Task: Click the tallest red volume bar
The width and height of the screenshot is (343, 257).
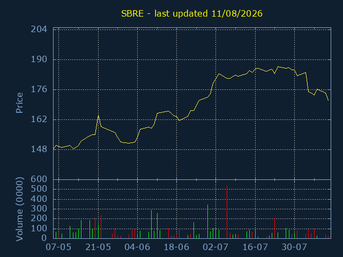Action: [x=227, y=212]
